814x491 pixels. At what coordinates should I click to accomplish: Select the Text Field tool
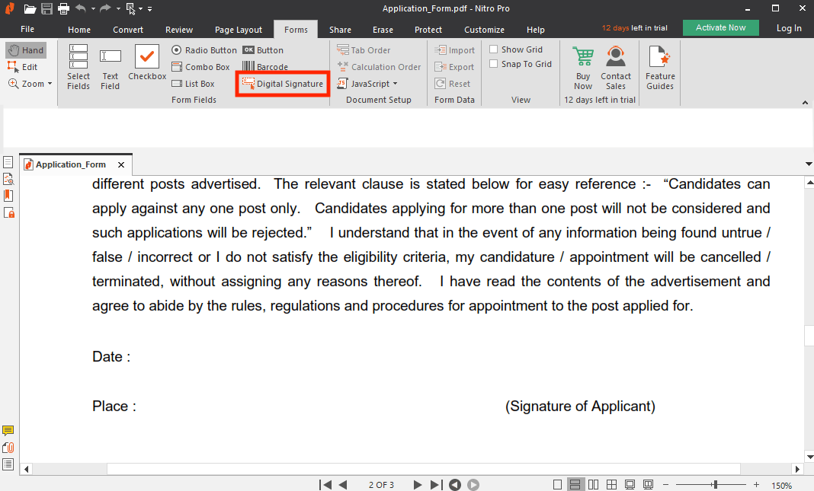click(110, 66)
